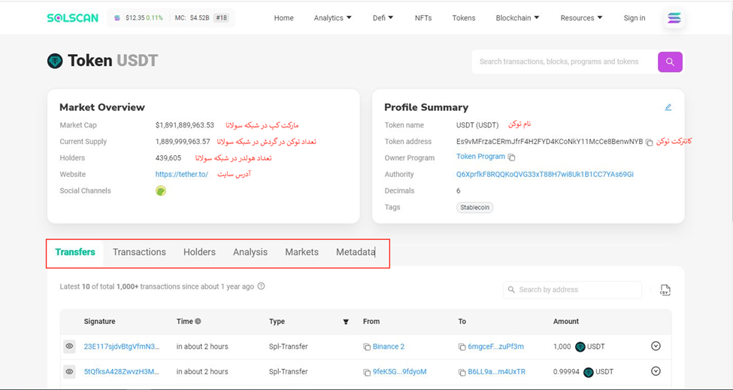
Task: Switch to the Holders tab
Action: [x=200, y=252]
